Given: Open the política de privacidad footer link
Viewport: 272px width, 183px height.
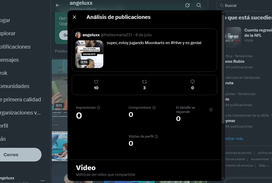Looking at the screenshot, I should click(265, 153).
